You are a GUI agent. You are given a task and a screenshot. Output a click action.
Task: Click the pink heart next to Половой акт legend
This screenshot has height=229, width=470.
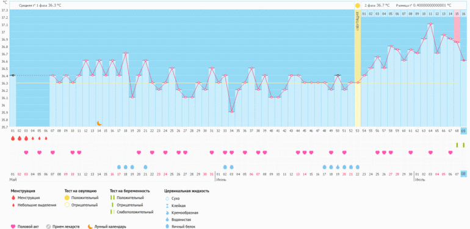[x=13, y=227]
